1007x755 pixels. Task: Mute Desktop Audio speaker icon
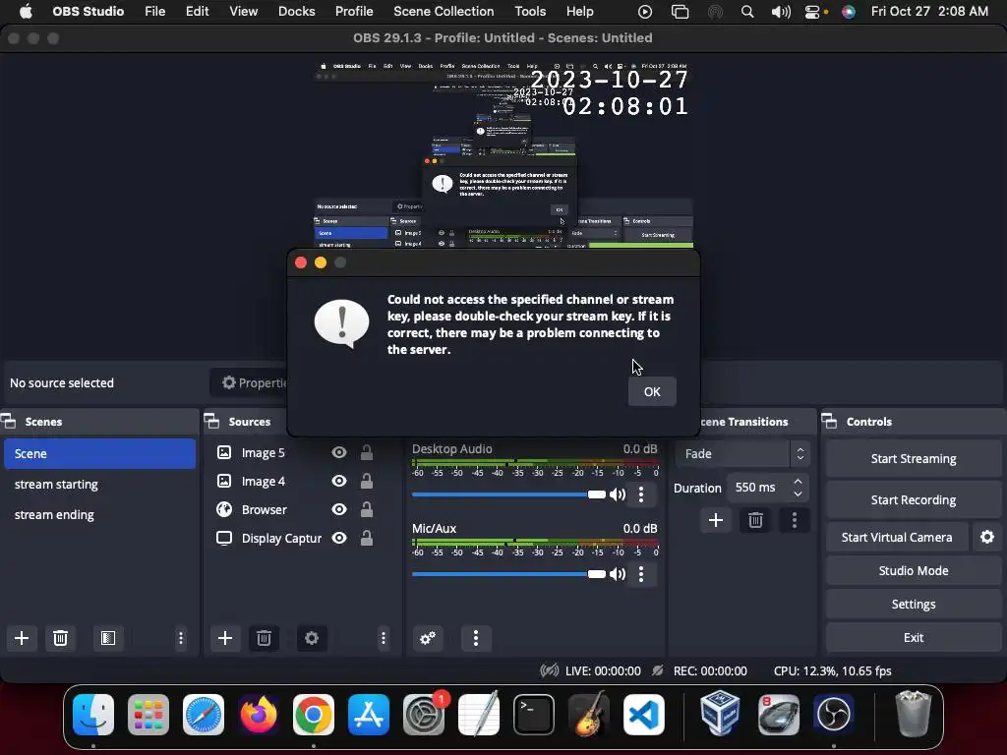point(618,494)
